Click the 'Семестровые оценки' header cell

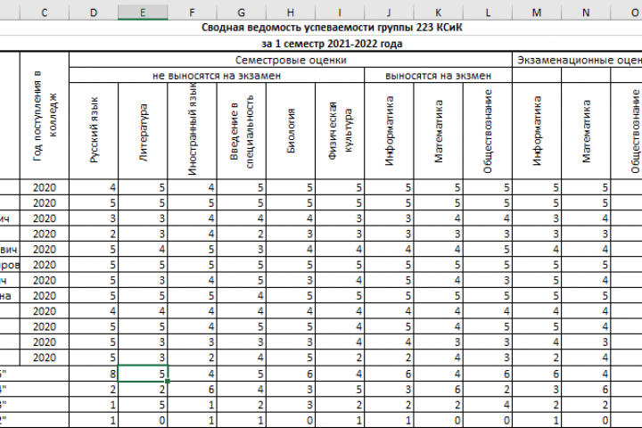pyautogui.click(x=291, y=61)
